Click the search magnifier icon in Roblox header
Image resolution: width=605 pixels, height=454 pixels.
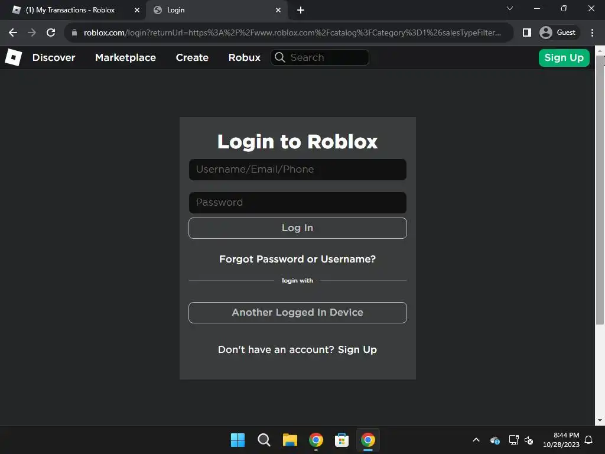(279, 57)
